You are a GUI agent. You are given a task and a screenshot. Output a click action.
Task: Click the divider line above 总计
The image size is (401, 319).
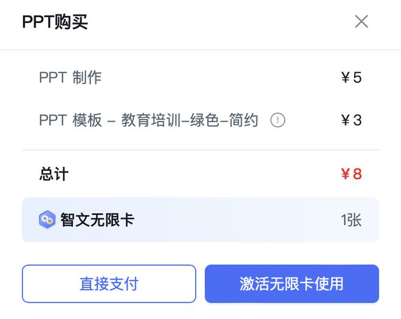(200, 150)
